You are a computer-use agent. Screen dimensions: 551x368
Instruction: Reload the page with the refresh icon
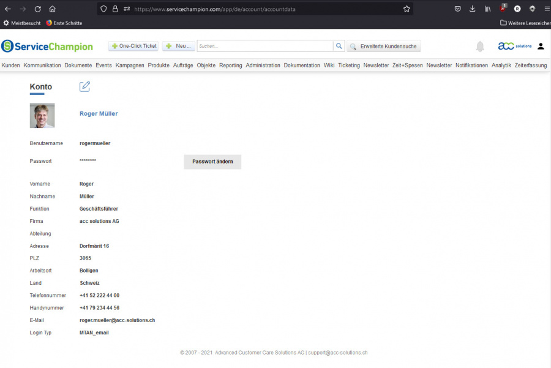click(37, 9)
